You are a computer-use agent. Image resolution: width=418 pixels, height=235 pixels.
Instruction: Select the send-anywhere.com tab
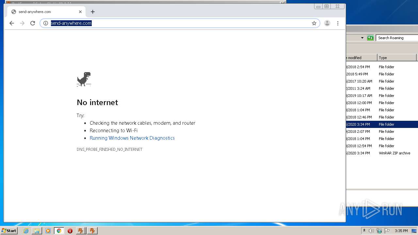(x=46, y=12)
